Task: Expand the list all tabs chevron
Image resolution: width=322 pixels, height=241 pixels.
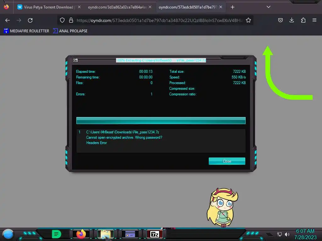Action: pos(269,7)
